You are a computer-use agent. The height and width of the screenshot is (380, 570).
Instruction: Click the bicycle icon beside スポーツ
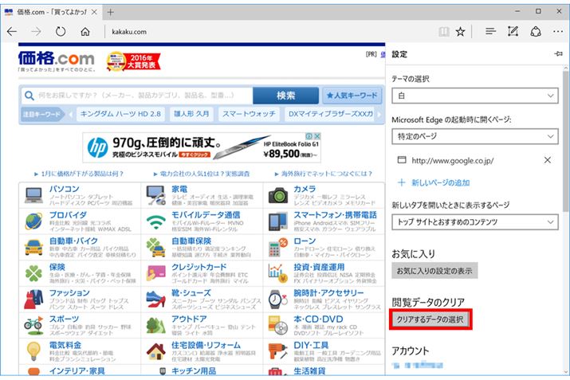tap(33, 325)
